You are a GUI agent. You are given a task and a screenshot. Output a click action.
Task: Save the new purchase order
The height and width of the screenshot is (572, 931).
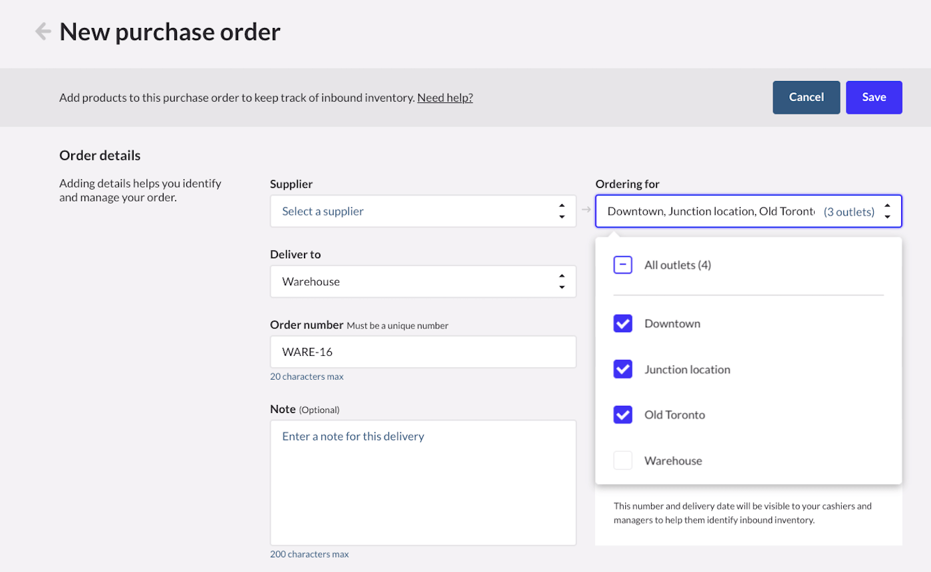tap(873, 97)
